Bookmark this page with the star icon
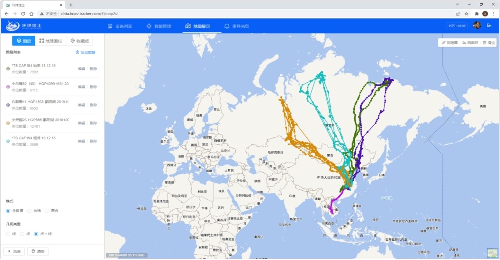The image size is (500, 260). pyautogui.click(x=467, y=14)
